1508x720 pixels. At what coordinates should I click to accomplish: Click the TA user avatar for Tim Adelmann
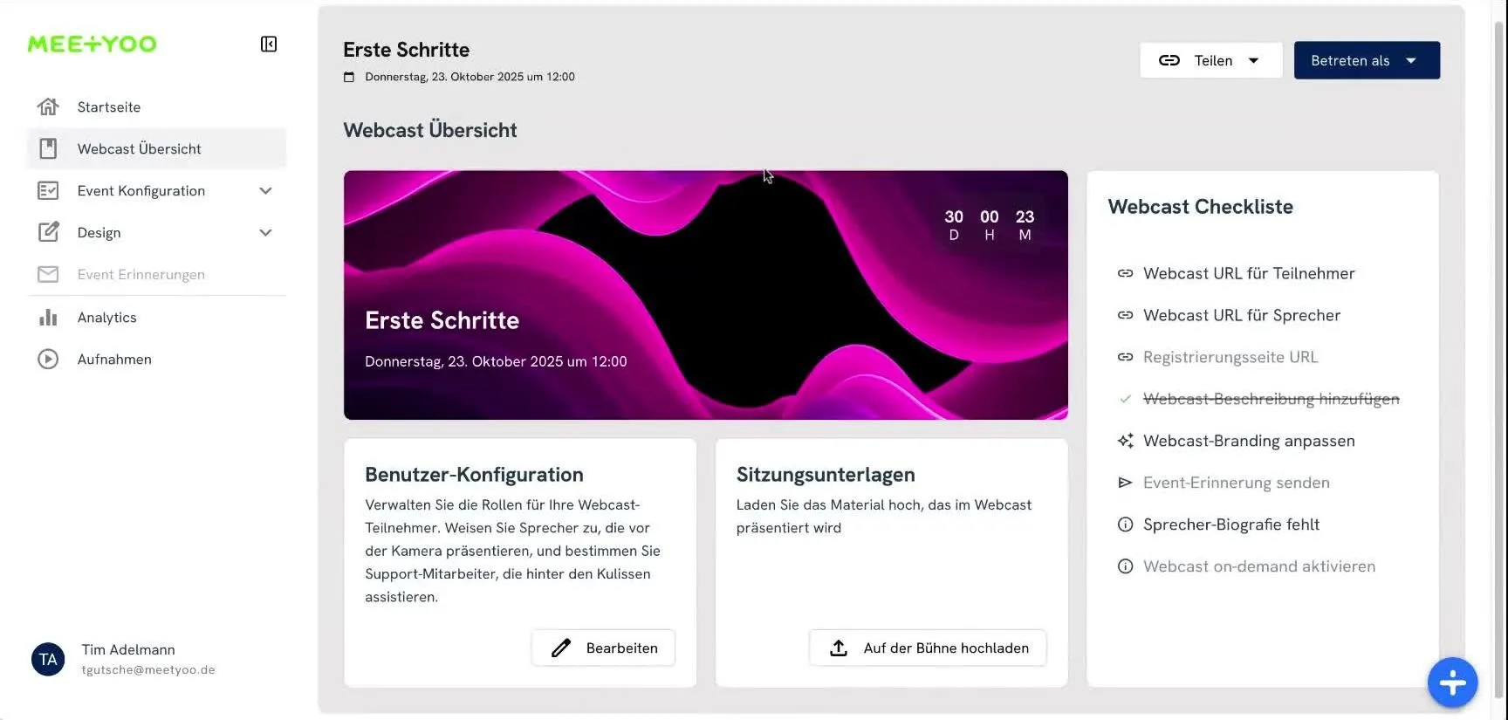point(48,659)
